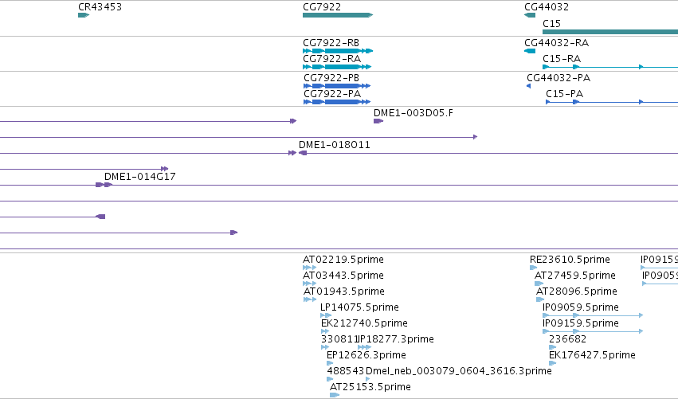Image resolution: width=678 pixels, height=399 pixels.
Task: Click the purple glyph left of DME1-018O11
Action: coord(292,153)
